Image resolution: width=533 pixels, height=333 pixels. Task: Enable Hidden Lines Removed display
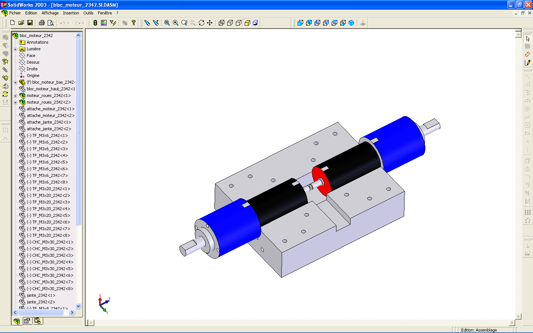click(238, 23)
